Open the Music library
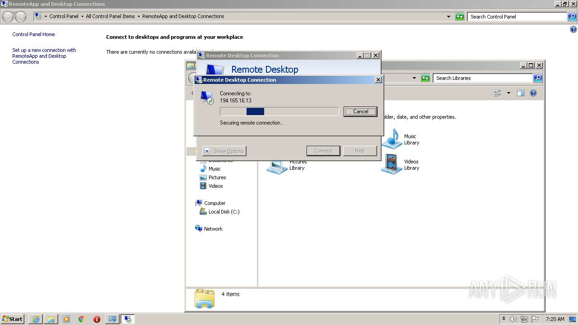The image size is (578, 325). pos(401,139)
